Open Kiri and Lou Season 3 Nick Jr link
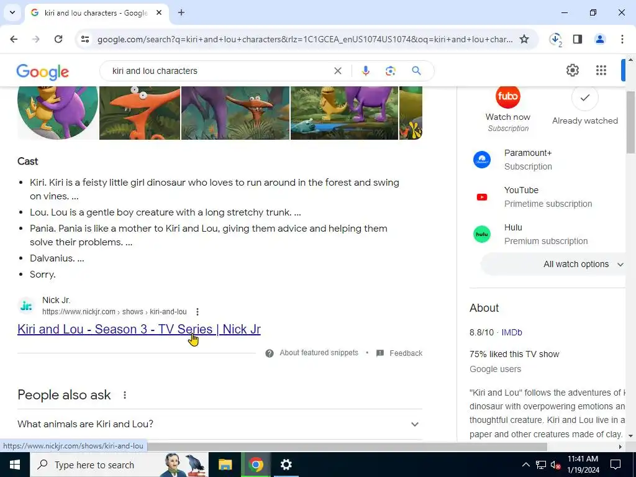Viewport: 636px width, 477px height. point(139,329)
